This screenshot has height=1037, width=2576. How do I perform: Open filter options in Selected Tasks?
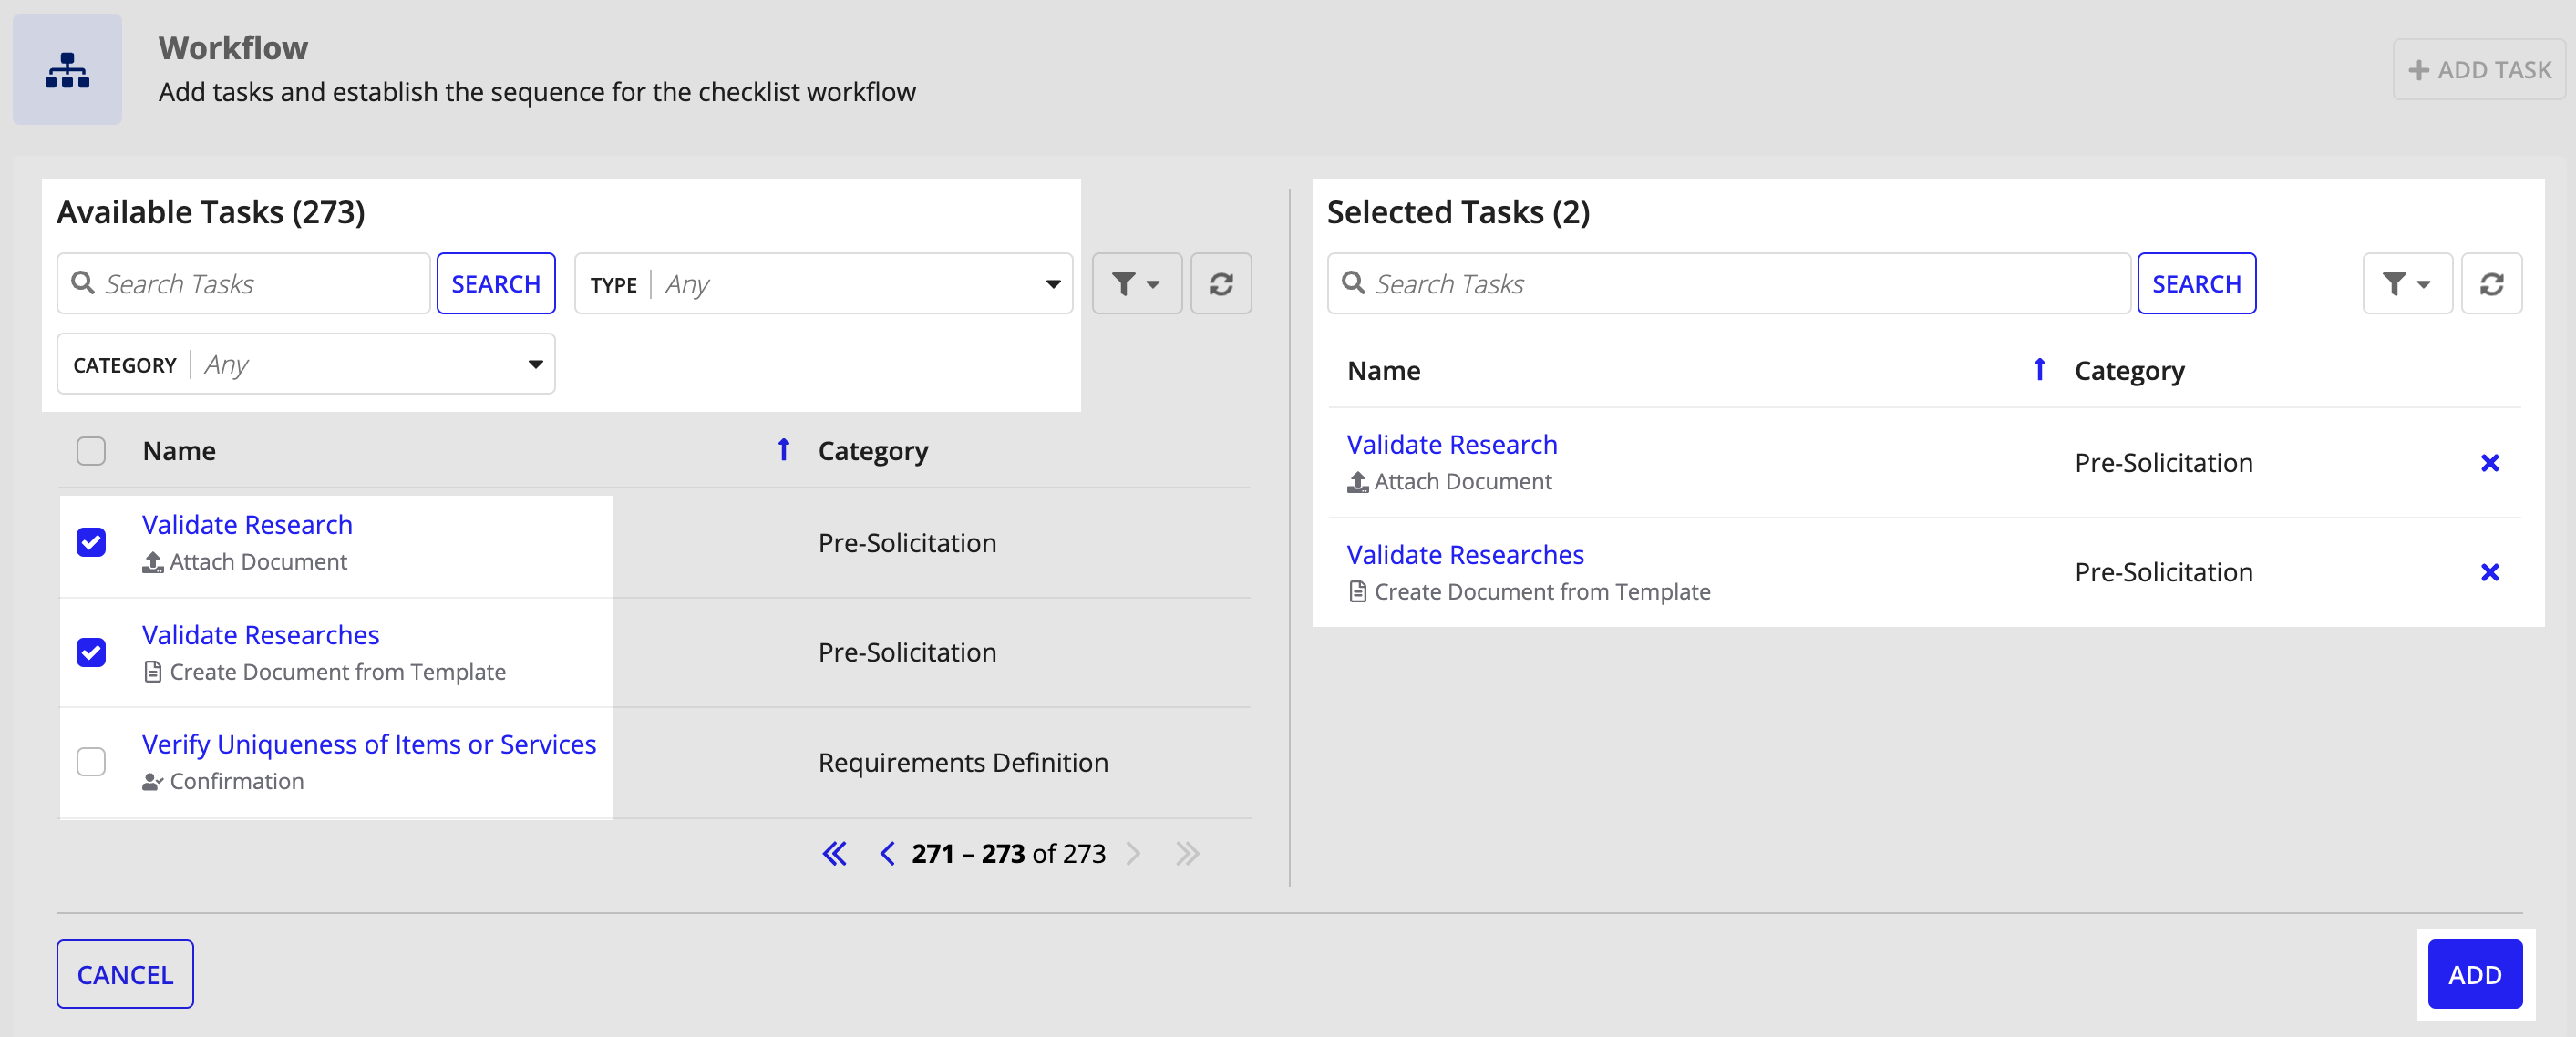pos(2406,284)
